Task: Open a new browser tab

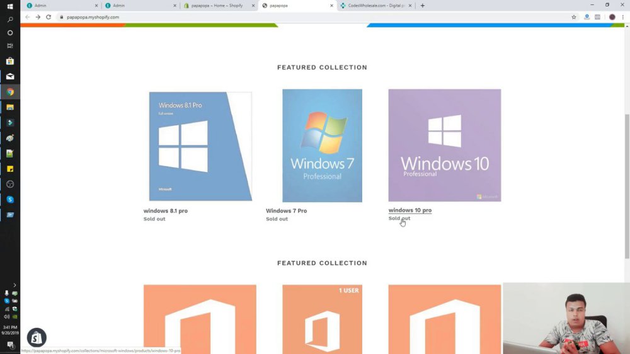Action: (x=422, y=6)
